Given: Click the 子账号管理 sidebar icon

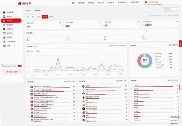Looking at the screenshot, I should coord(4,42).
